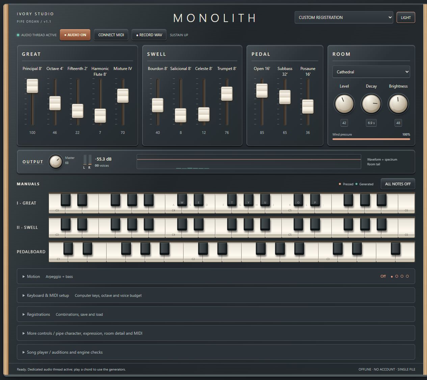Click the Trumpet 8' slider handle

pos(227,94)
